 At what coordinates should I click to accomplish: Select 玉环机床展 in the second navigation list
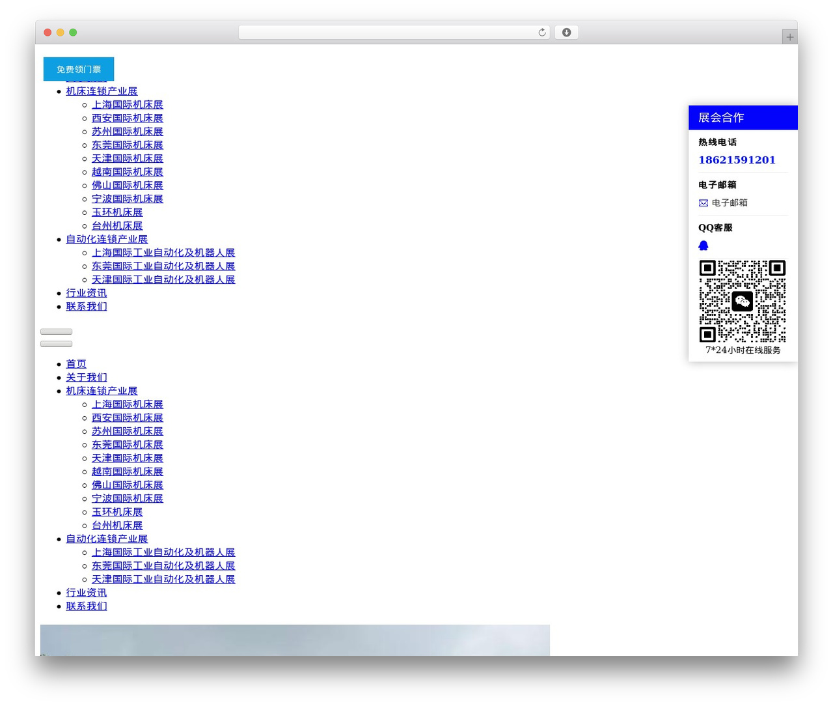click(117, 512)
